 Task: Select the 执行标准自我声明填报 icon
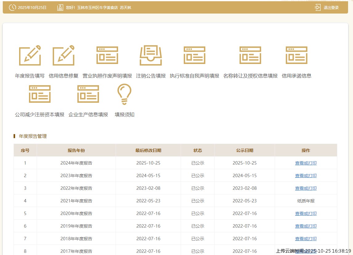(194, 55)
